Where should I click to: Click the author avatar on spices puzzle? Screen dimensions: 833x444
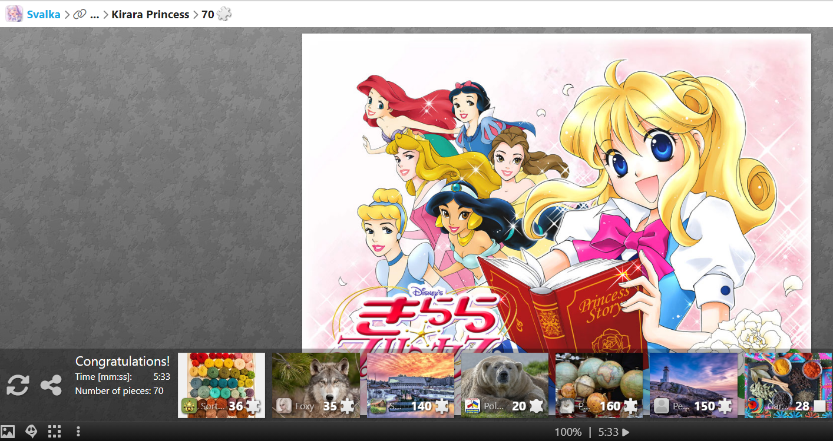tap(756, 406)
